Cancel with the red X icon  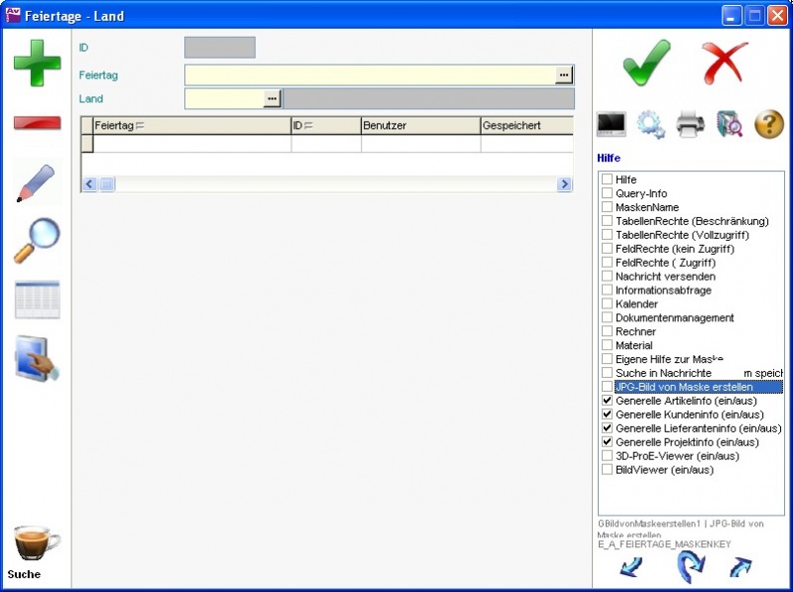[x=725, y=63]
